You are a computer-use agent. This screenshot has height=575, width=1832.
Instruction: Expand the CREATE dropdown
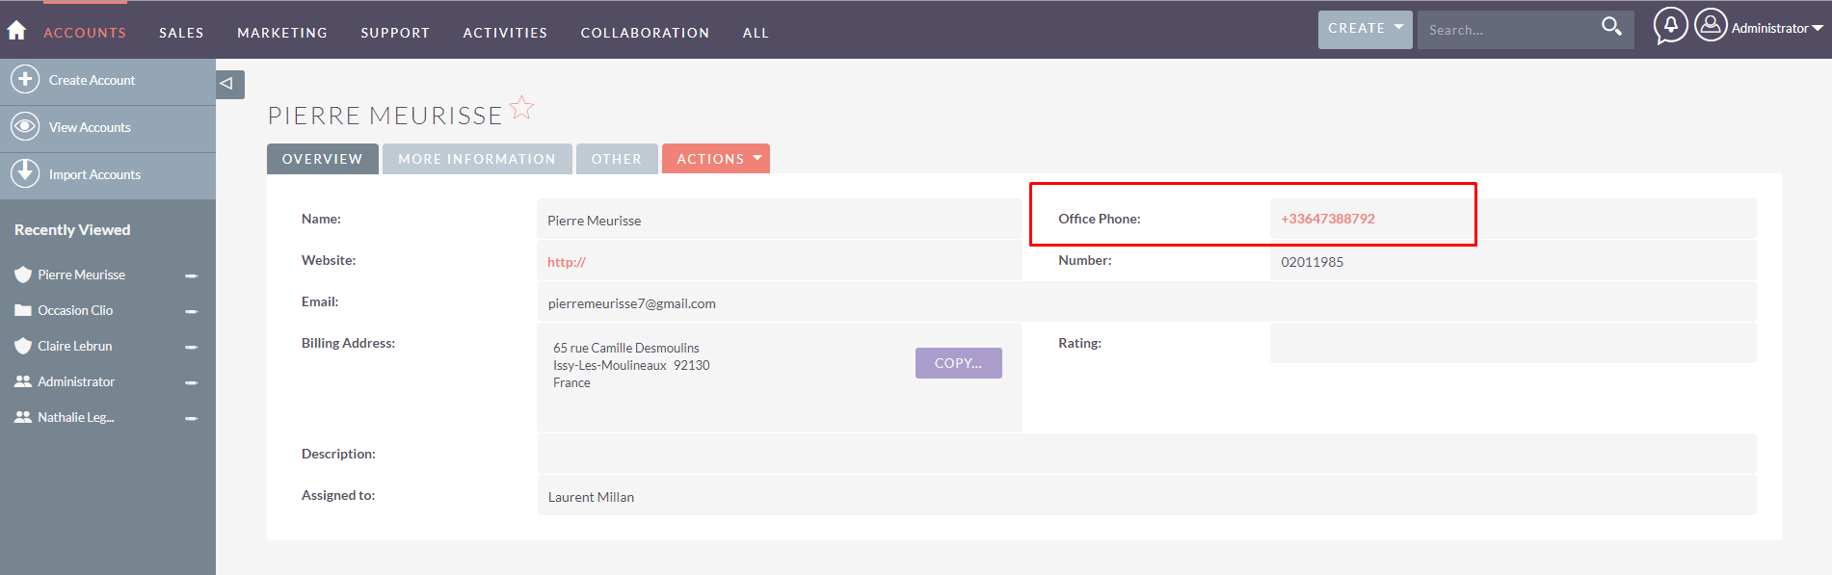(x=1365, y=29)
